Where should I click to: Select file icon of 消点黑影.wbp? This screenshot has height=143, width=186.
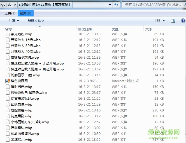8,116
